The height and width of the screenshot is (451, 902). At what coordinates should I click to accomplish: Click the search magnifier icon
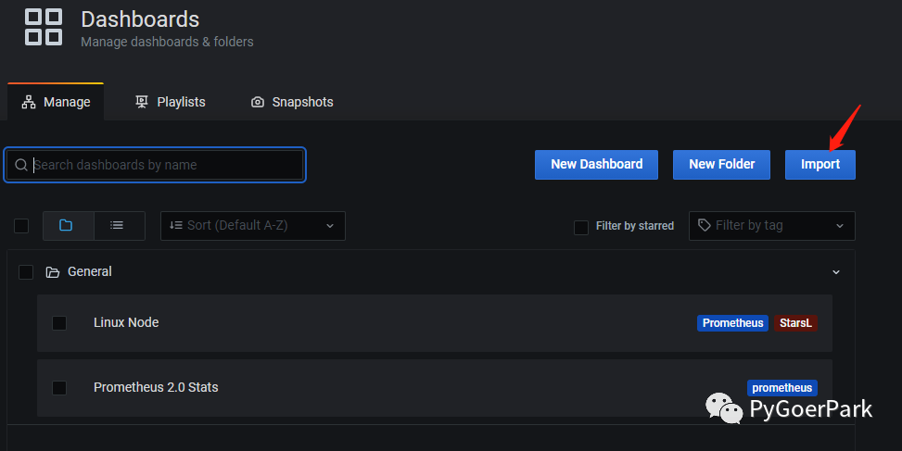tap(20, 165)
